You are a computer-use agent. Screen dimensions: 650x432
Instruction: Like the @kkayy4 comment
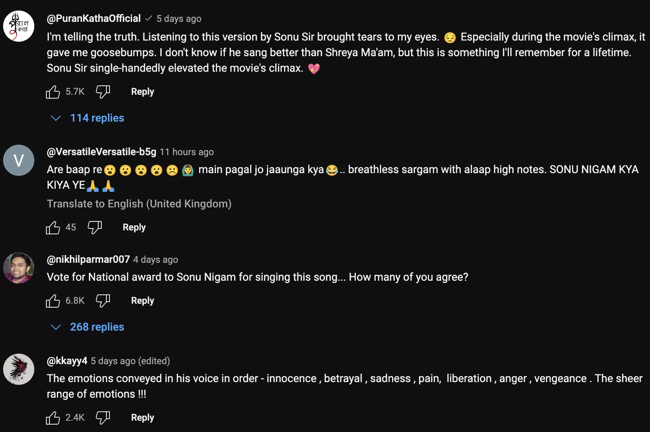tap(53, 418)
